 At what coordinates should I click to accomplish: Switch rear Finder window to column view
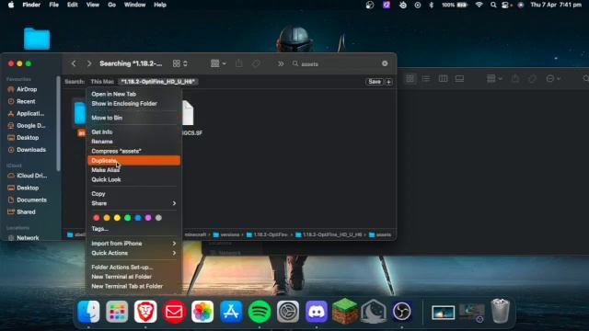[444, 79]
